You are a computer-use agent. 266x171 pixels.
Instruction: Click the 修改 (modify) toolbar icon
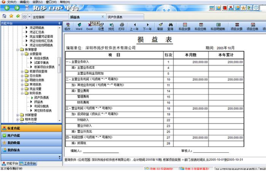(67, 27)
